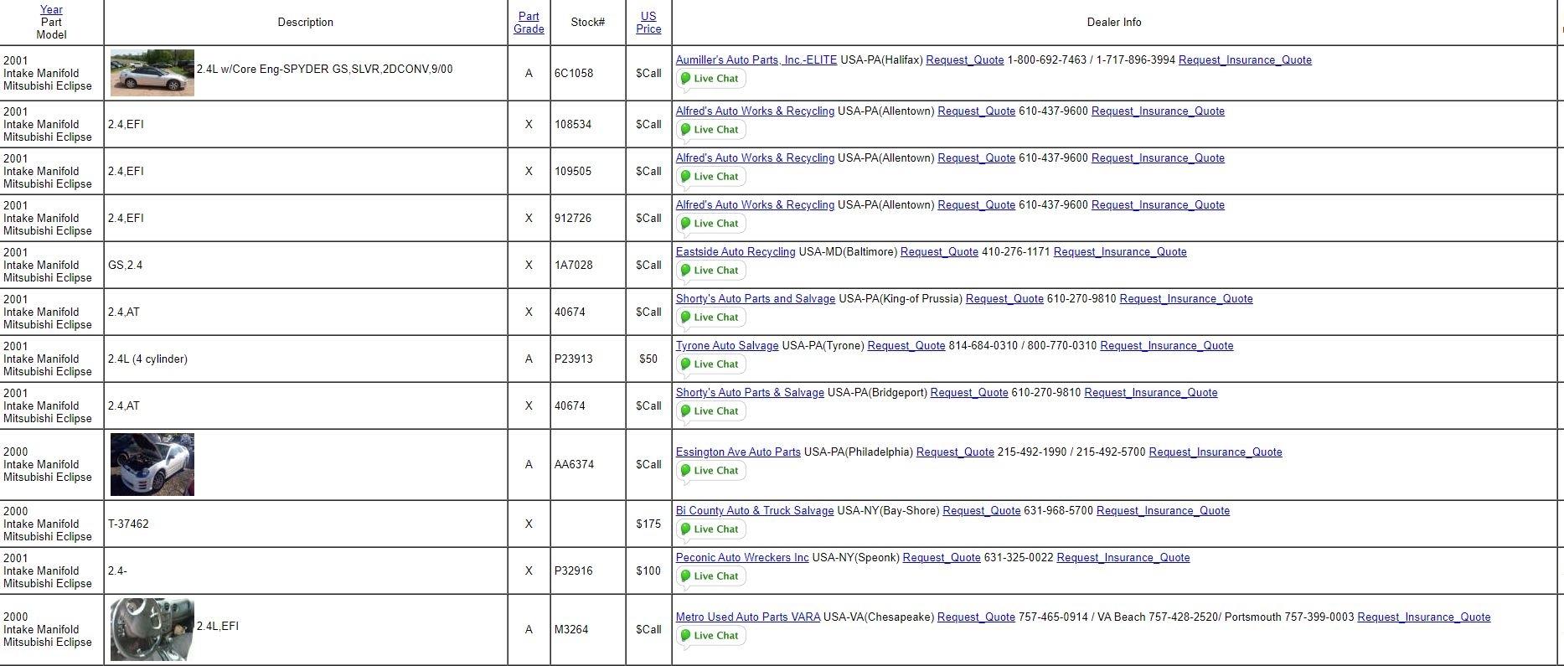Request insurance quote from Tyrone Auto Salvage
This screenshot has width=1564, height=666.
(1167, 346)
